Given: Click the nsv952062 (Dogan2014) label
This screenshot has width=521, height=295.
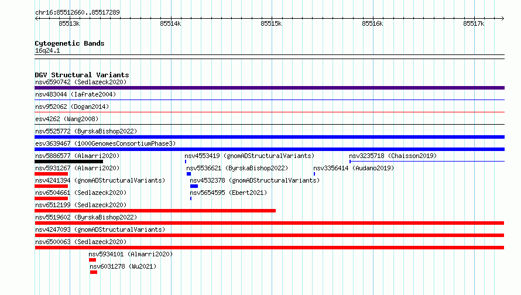Looking at the screenshot, I should 72,107.
